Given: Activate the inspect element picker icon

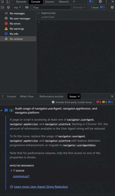Looking at the screenshot, I should pos(3,2).
